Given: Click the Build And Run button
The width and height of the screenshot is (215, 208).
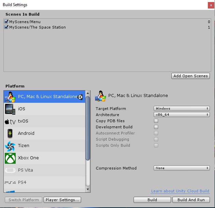Looking at the screenshot, I should click(191, 200).
